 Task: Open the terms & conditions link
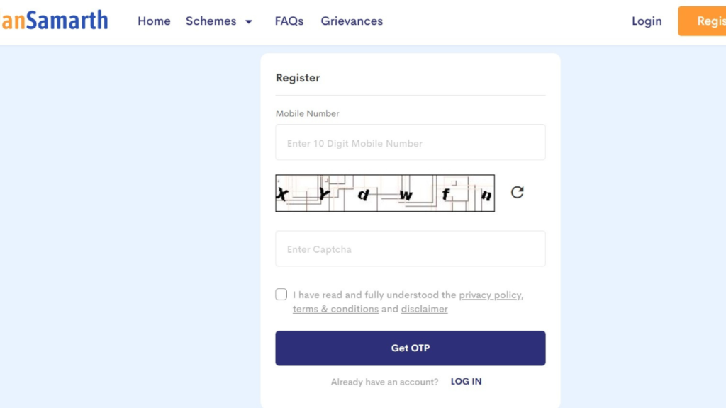point(335,309)
